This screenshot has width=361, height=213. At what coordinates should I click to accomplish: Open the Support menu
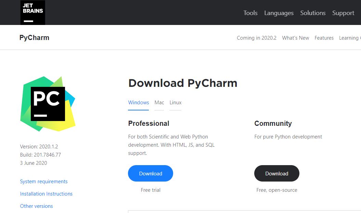click(343, 13)
